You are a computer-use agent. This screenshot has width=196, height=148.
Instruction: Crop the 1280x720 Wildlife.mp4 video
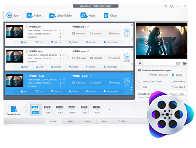point(39,67)
